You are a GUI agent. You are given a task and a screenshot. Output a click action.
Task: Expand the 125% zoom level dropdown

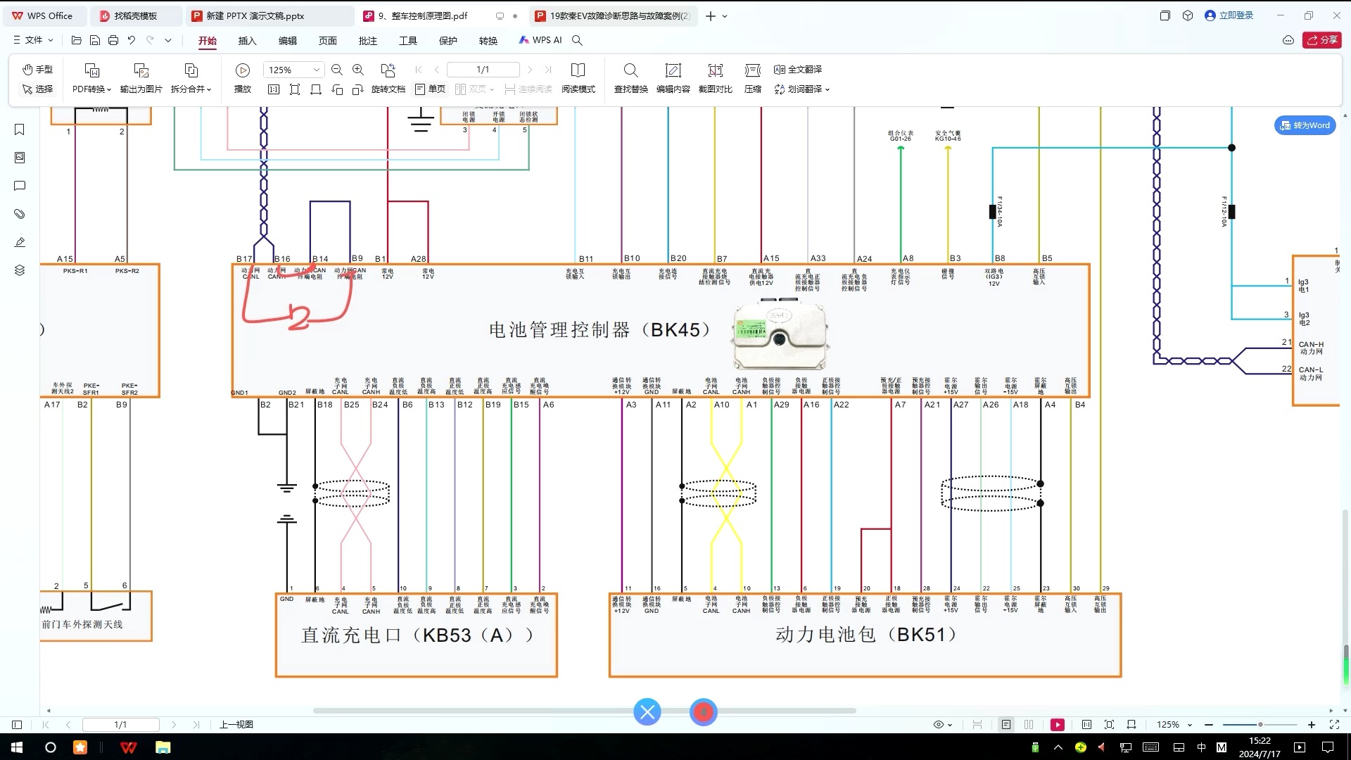(316, 70)
